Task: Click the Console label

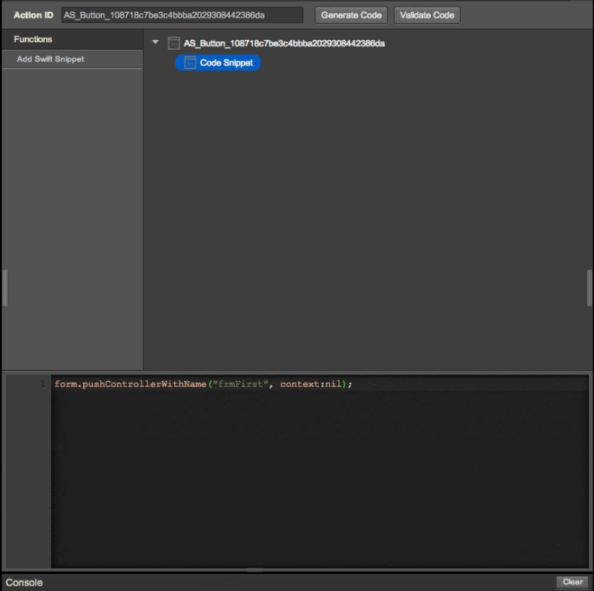Action: point(24,582)
